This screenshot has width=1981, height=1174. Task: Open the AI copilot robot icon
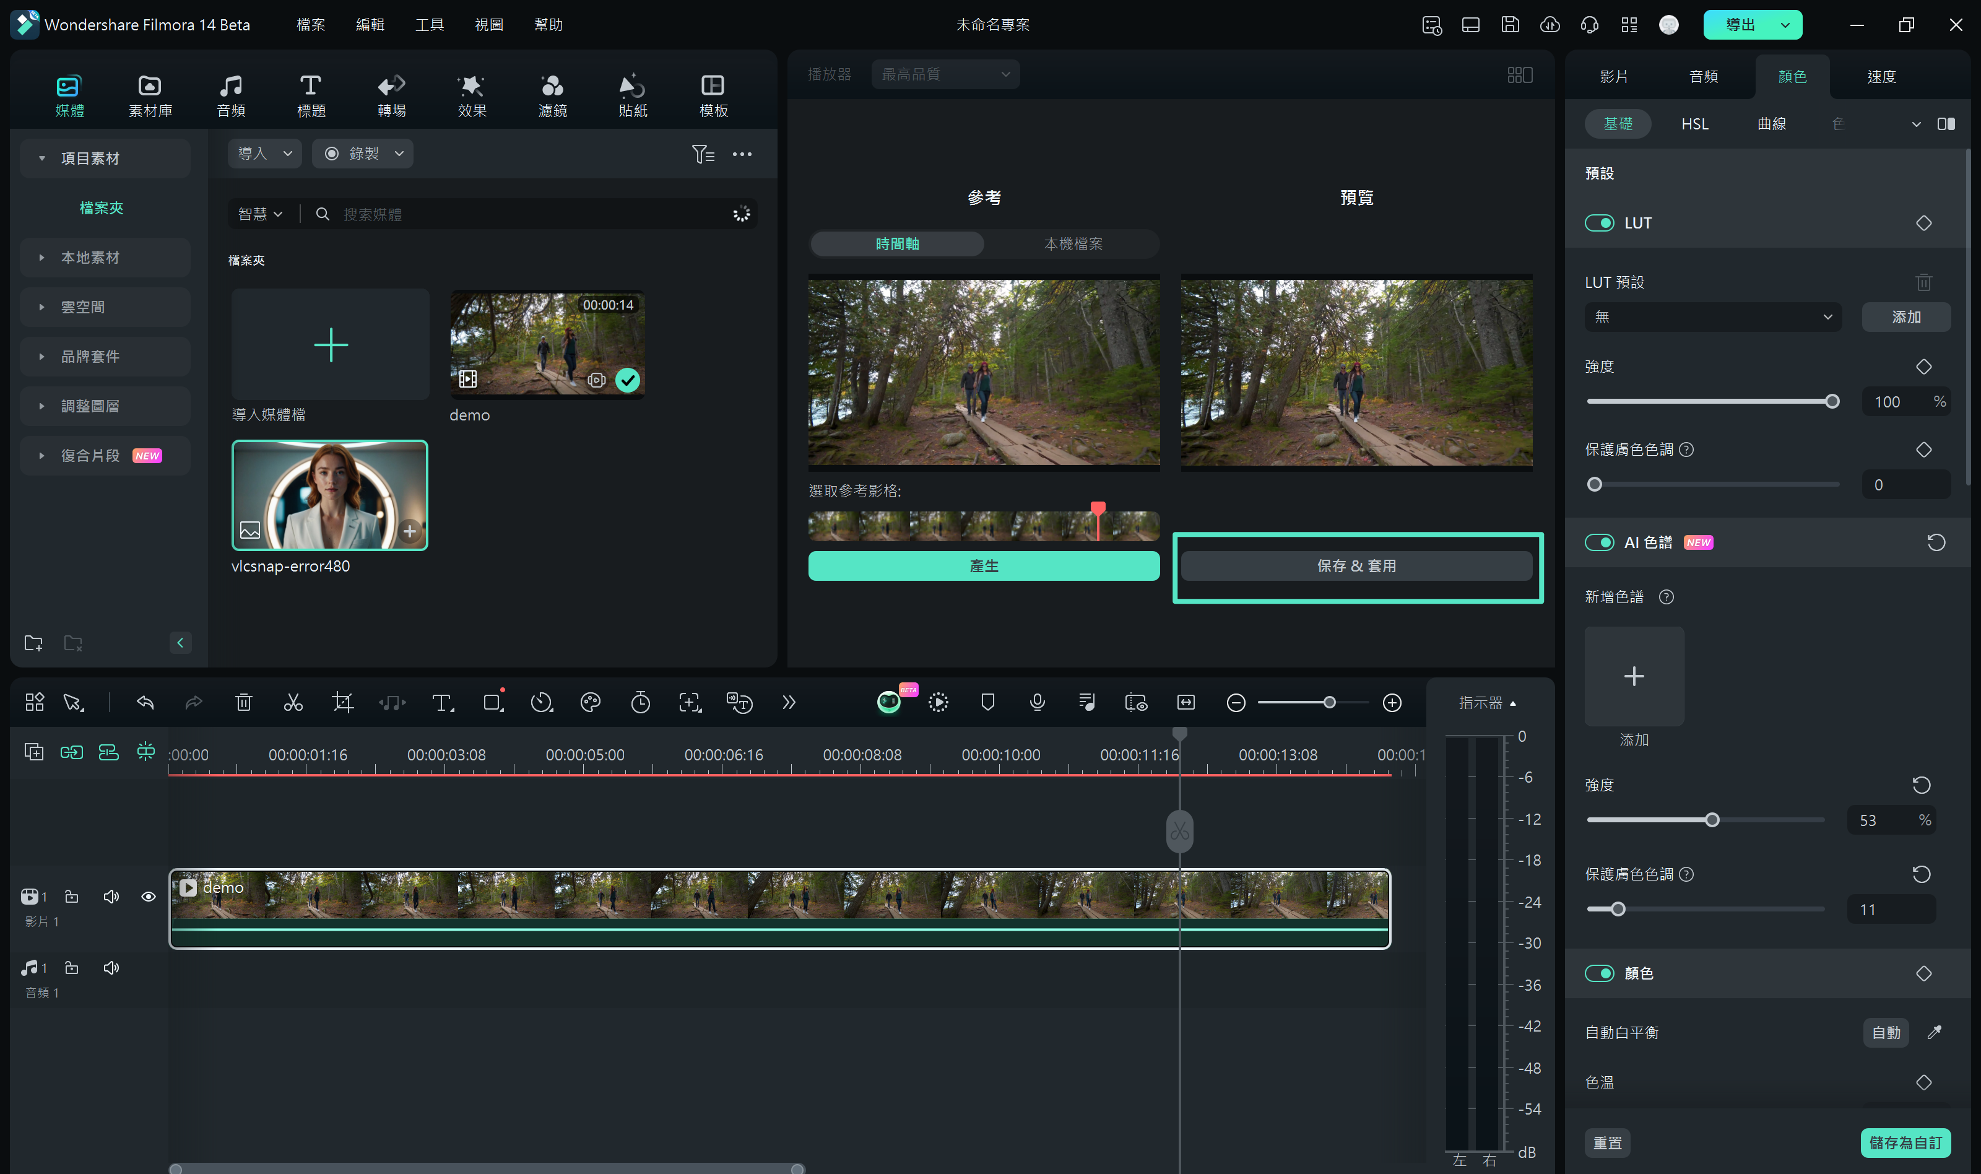coord(889,703)
